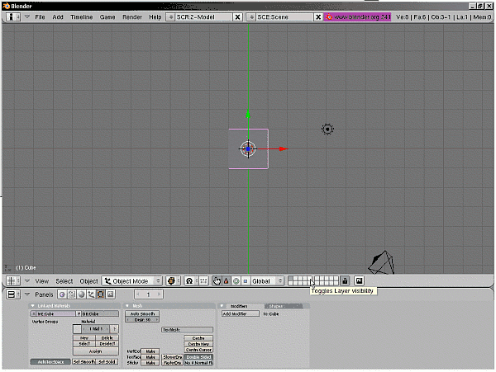Toggle the layer lock padlock button
Screen dimensions: 496x372
(x=345, y=281)
